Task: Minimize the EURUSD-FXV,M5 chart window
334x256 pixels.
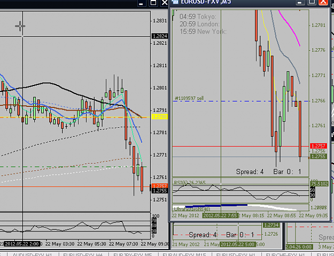Action: (300, 2)
